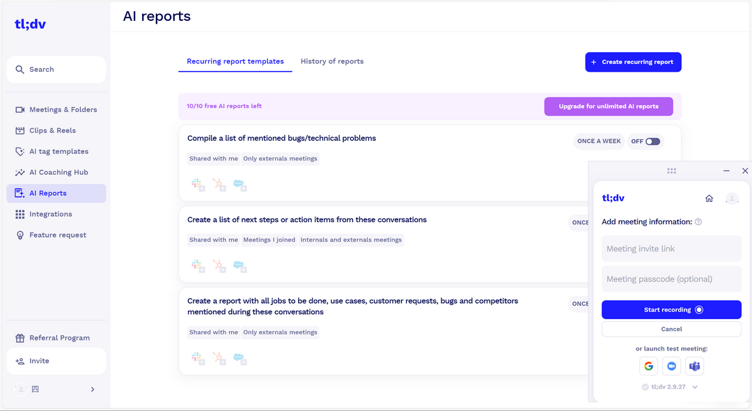The image size is (752, 411).
Task: Select the Recurring report templates tab
Action: 235,61
